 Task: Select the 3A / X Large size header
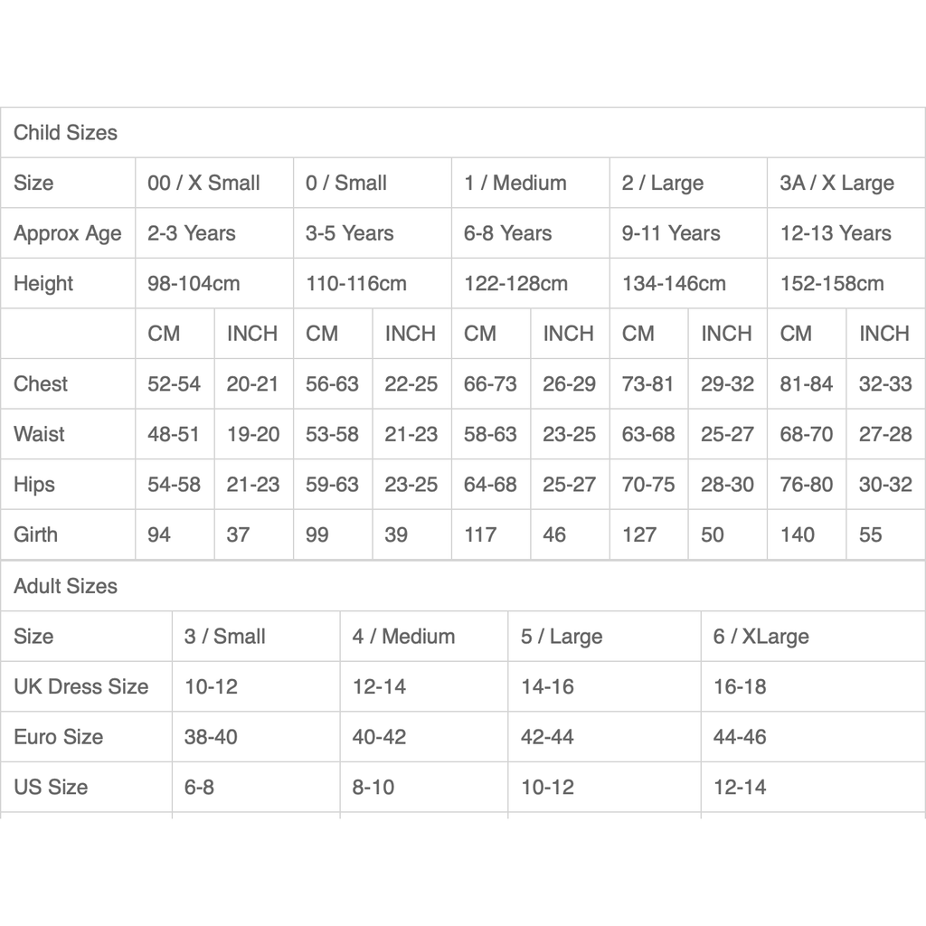click(836, 183)
